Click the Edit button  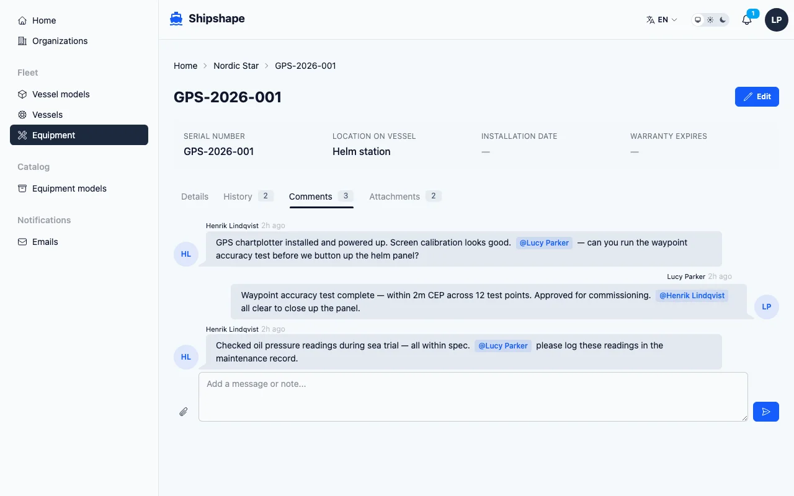point(757,97)
